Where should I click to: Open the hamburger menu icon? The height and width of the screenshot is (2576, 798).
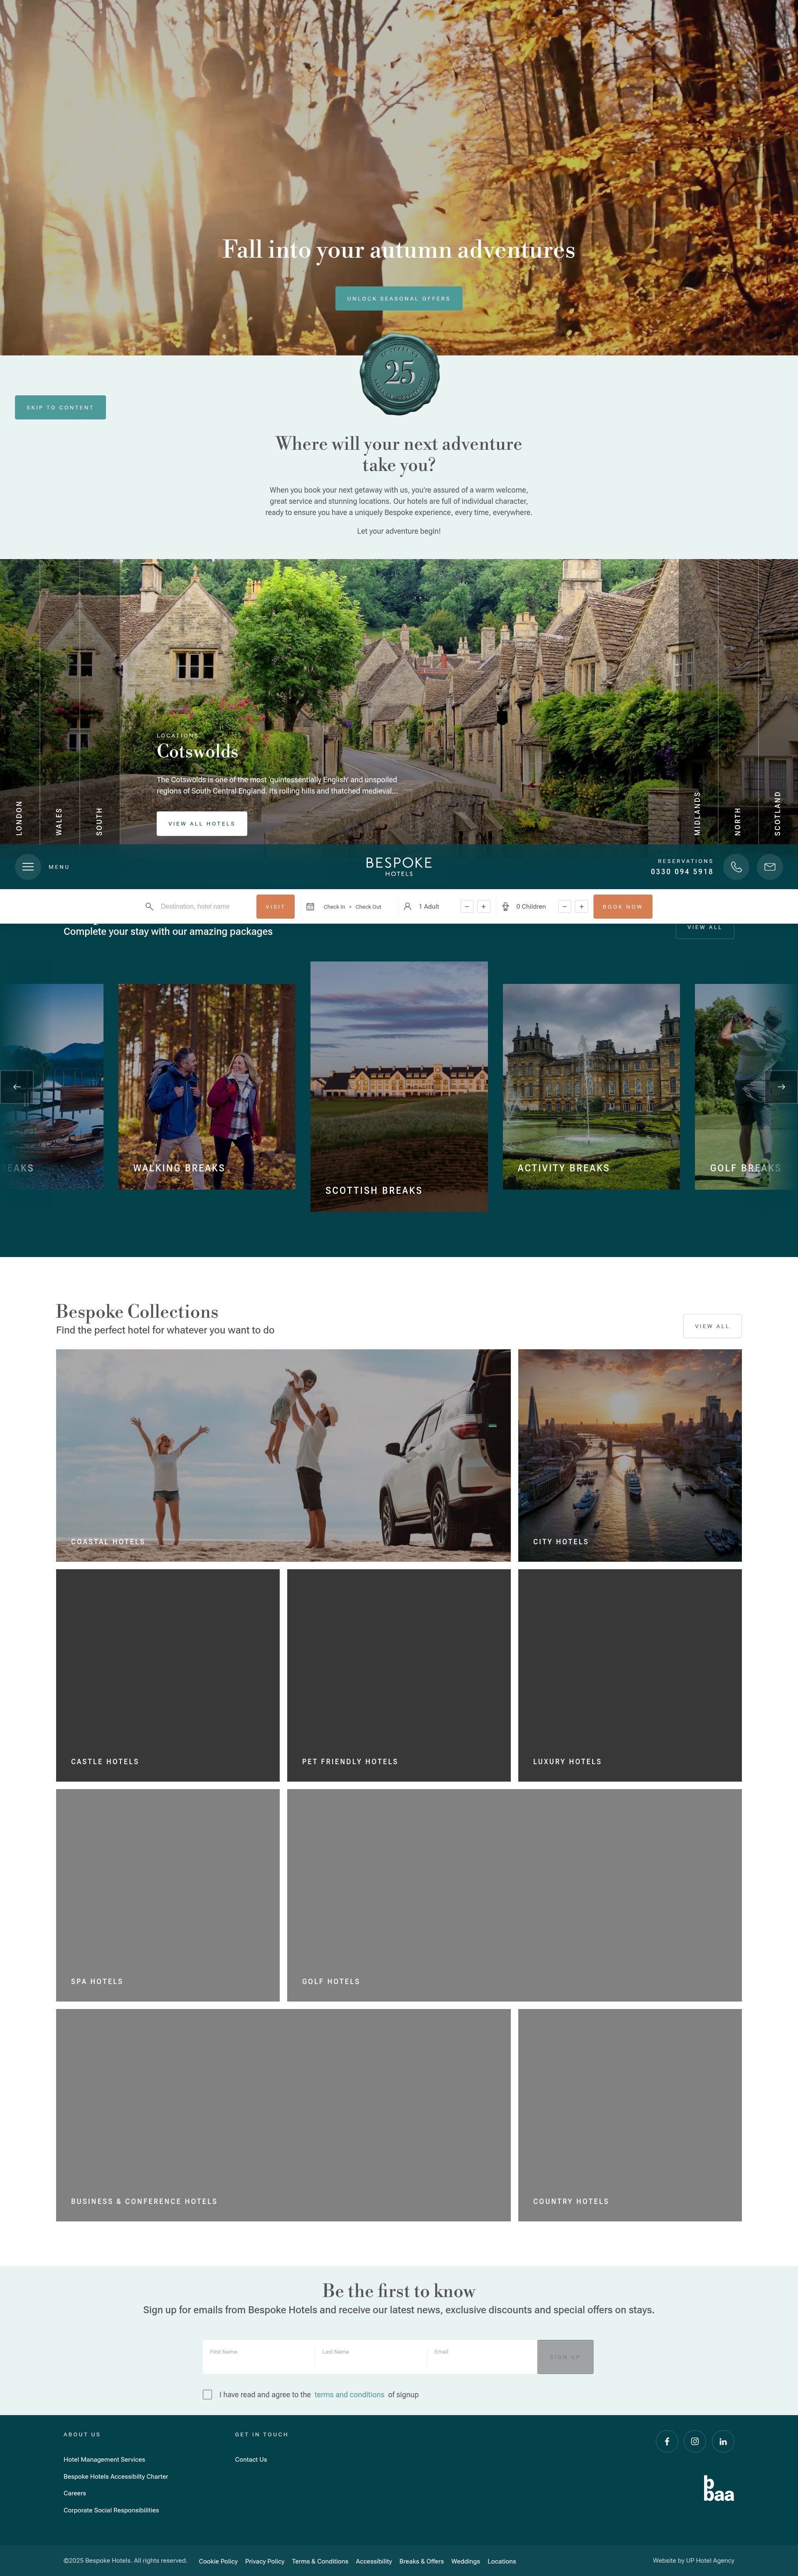click(28, 867)
